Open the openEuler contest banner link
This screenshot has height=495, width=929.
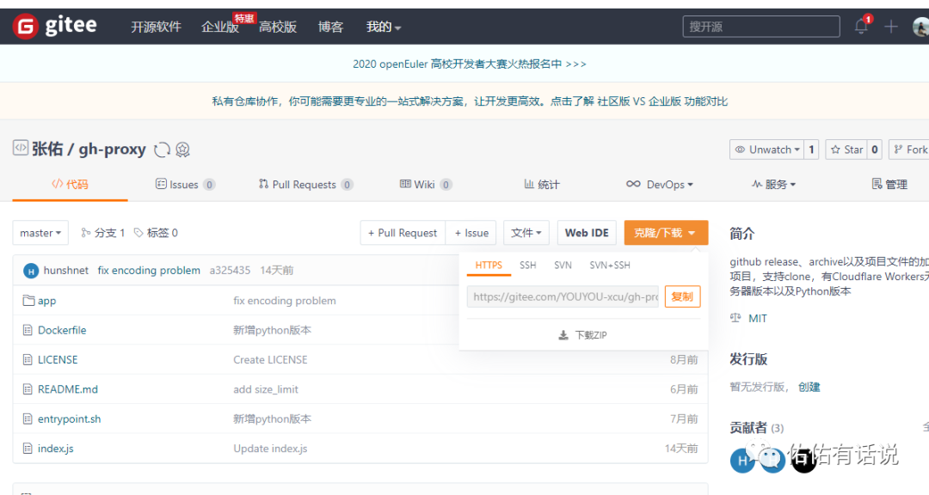coord(470,64)
